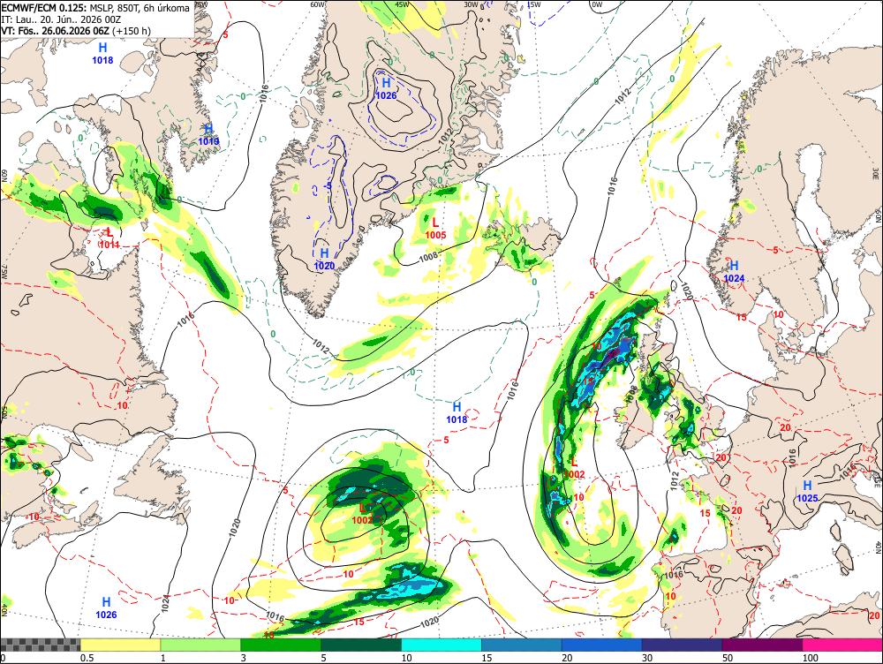Click the H 1026 high over northern Greenland
The image size is (883, 664).
pyautogui.click(x=387, y=89)
